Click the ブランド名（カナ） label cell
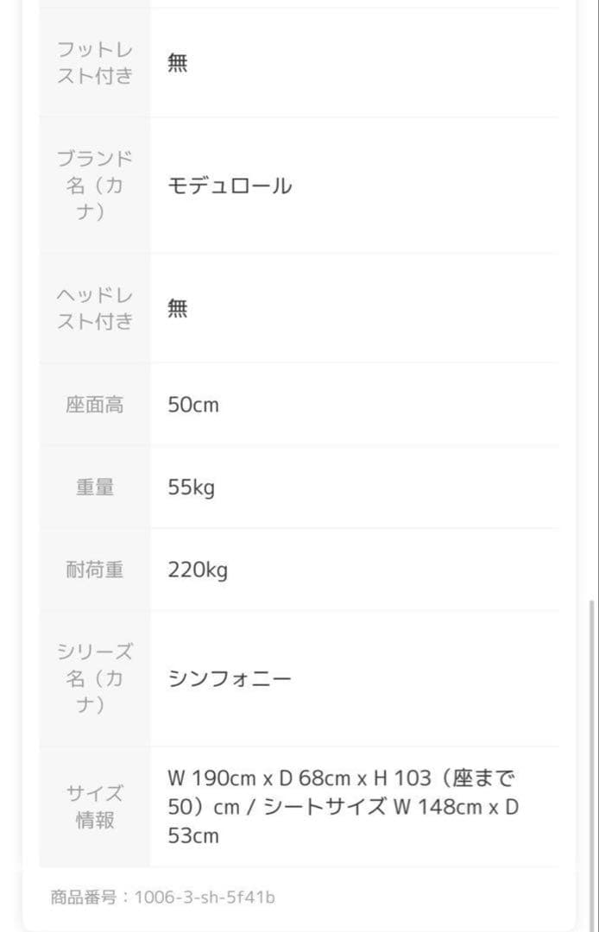599x932 pixels. pos(95,186)
